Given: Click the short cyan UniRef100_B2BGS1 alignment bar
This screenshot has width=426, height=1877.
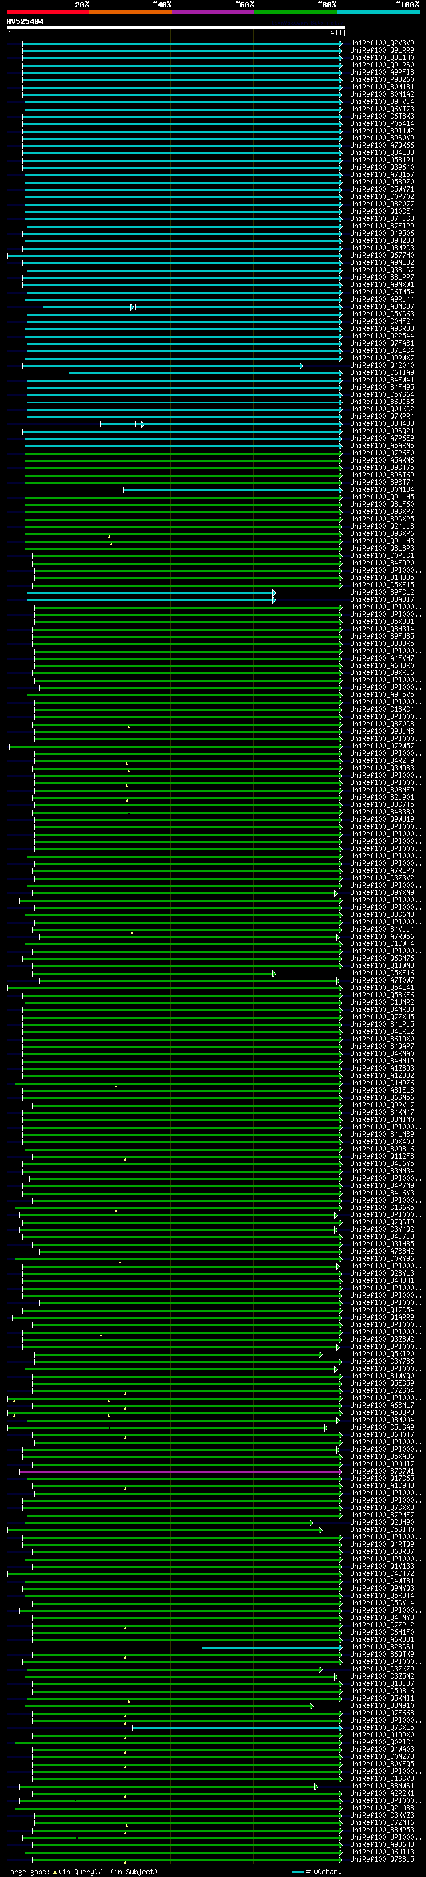Looking at the screenshot, I should tap(272, 1648).
